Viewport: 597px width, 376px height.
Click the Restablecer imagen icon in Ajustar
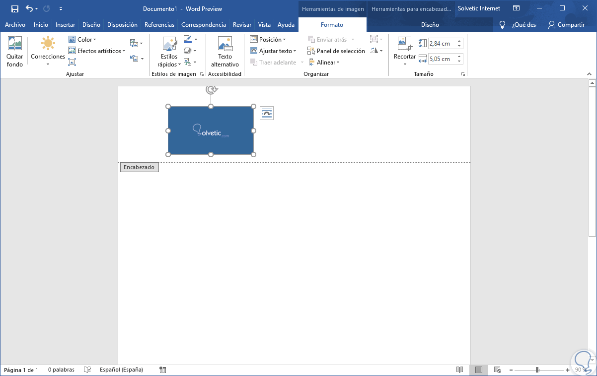[x=134, y=59]
